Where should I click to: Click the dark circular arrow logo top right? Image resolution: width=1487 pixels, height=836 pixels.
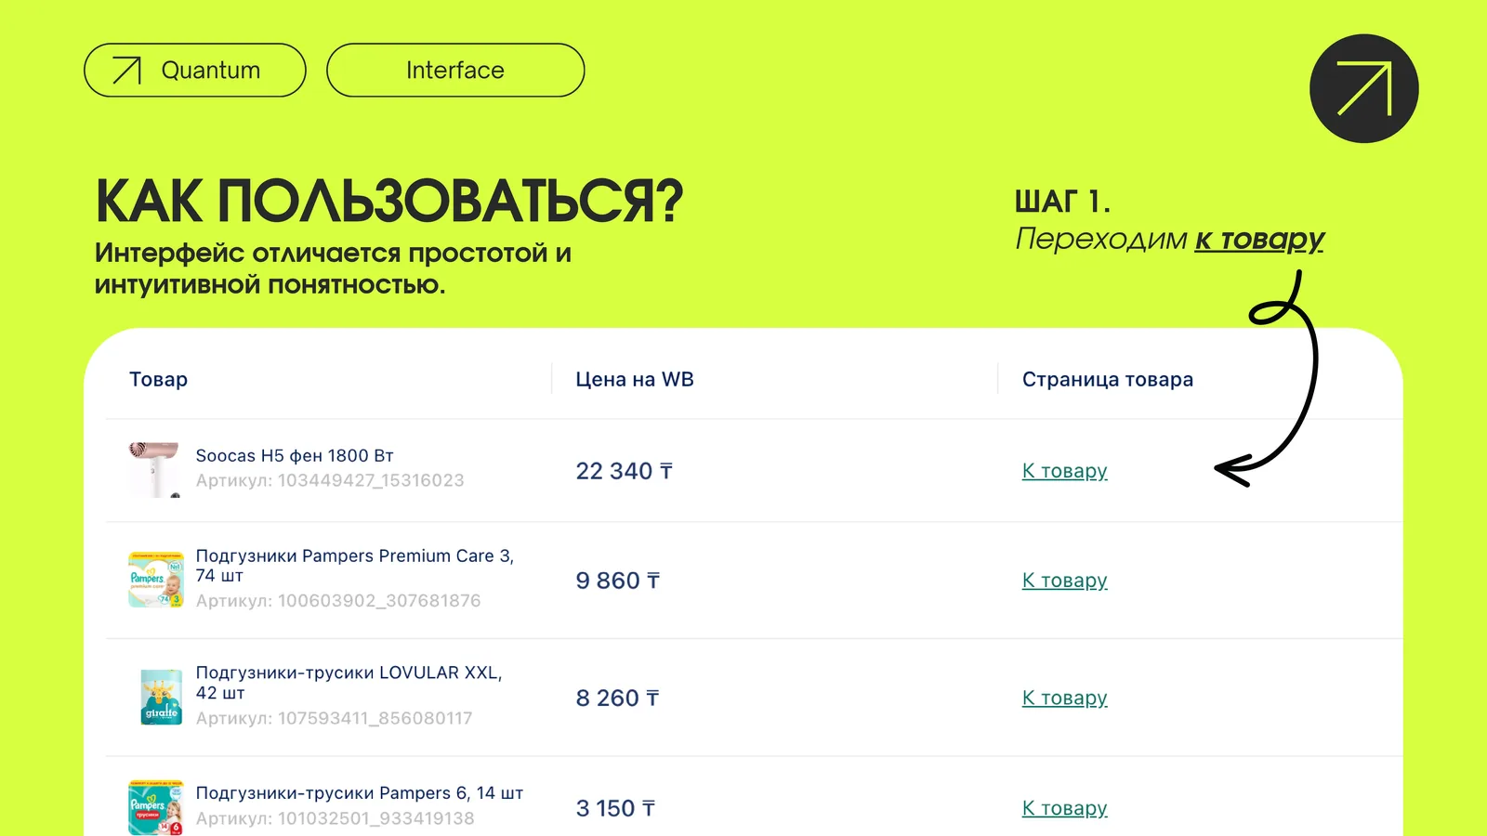coord(1362,89)
